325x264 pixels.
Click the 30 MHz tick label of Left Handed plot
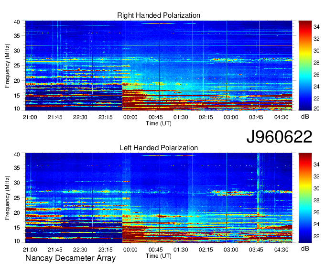[x=17, y=183]
